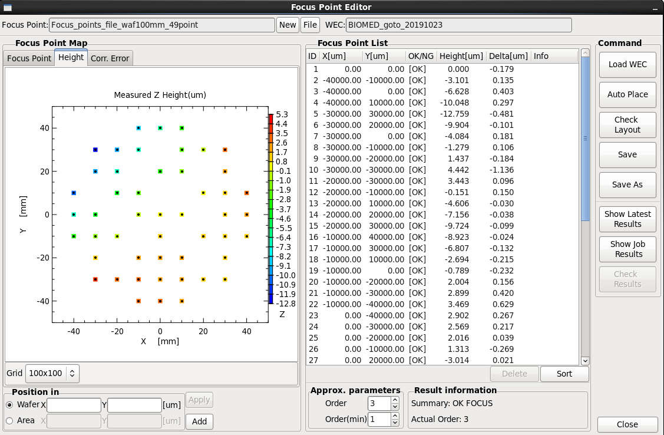Screen dimensions: 664x435
Task: Select focus point row ID 1
Action: [442, 69]
